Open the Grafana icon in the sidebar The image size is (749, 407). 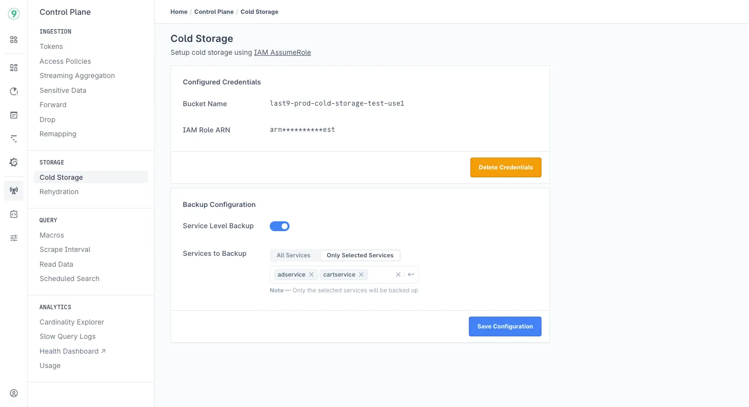click(x=14, y=163)
